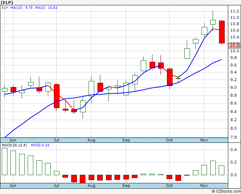Click the last green MACD bar in November
The width and height of the screenshot is (241, 194).
click(x=222, y=170)
